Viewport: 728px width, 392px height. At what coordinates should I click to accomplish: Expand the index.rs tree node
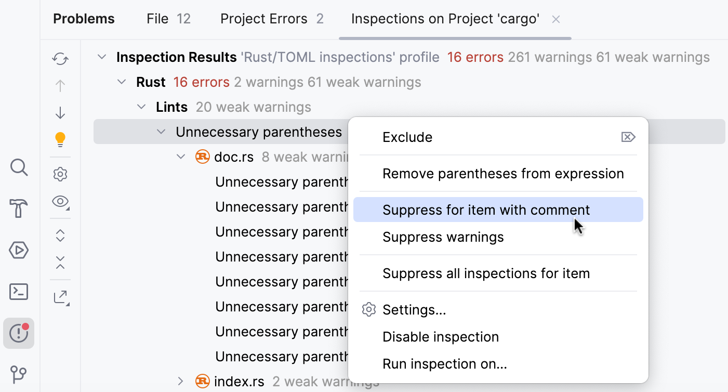click(180, 381)
